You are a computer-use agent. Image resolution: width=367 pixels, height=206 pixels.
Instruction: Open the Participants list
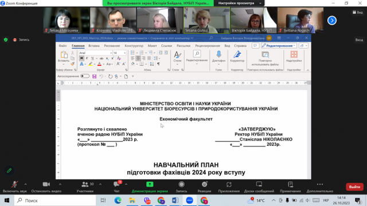85,184
